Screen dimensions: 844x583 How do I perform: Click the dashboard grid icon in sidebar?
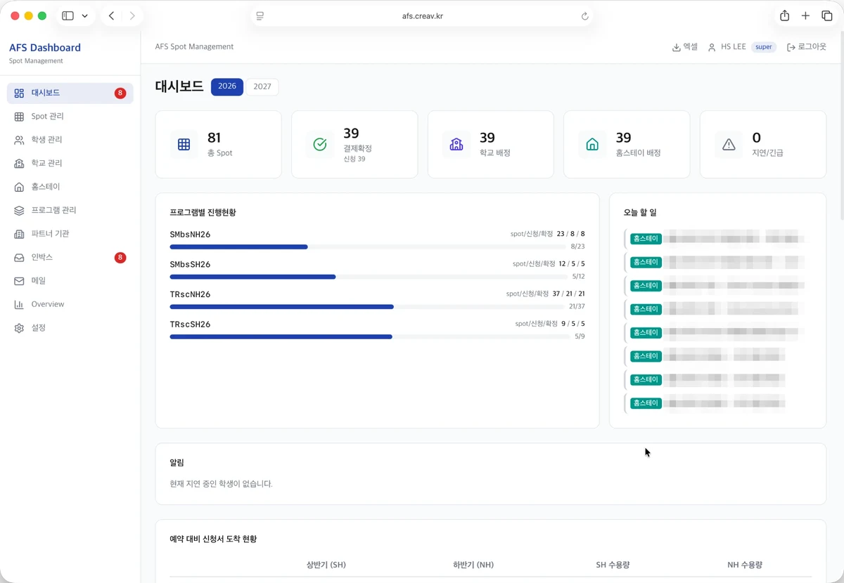tap(19, 93)
